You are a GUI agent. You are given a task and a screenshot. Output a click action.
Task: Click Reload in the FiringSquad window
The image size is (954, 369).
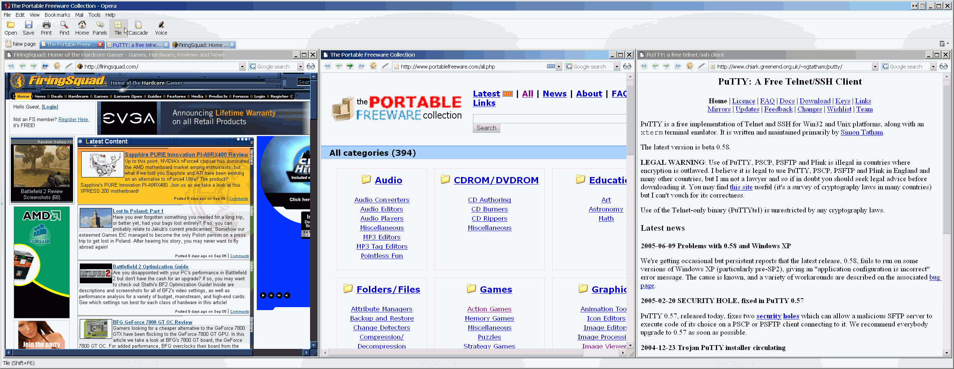coord(57,66)
